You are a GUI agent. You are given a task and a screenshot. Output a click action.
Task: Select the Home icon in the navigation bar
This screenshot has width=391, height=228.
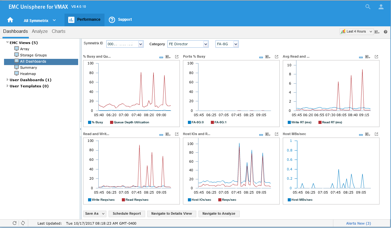[10, 19]
